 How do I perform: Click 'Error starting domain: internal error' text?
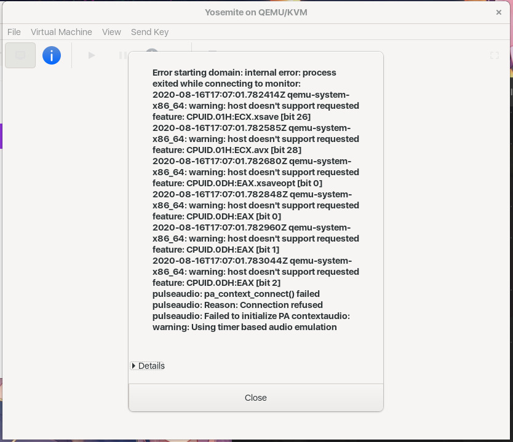point(227,73)
